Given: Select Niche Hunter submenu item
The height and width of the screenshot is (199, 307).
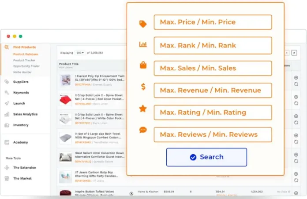Looking at the screenshot, I should (x=22, y=72).
